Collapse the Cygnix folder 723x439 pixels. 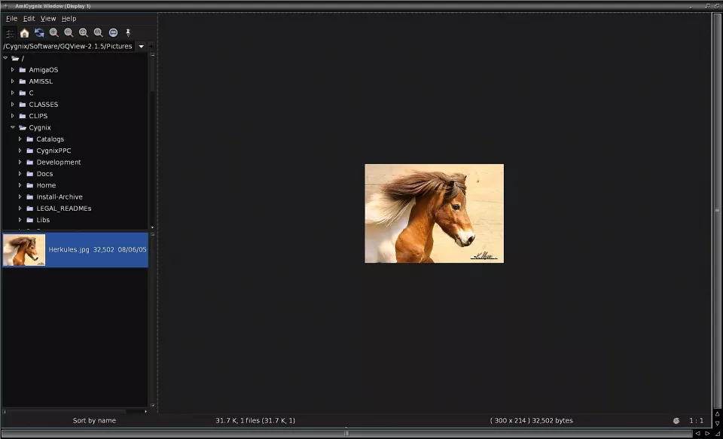(13, 128)
